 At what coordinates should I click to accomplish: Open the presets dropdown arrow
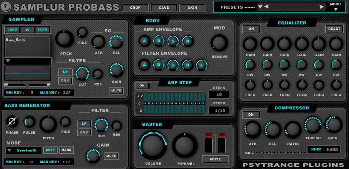(x=260, y=7)
